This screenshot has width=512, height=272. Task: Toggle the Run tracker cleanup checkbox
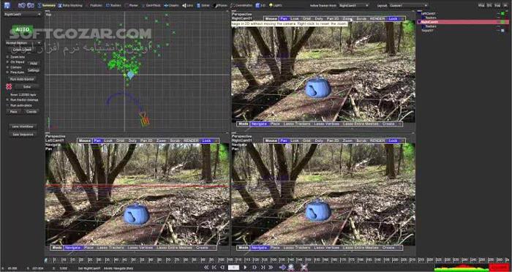tap(7, 100)
